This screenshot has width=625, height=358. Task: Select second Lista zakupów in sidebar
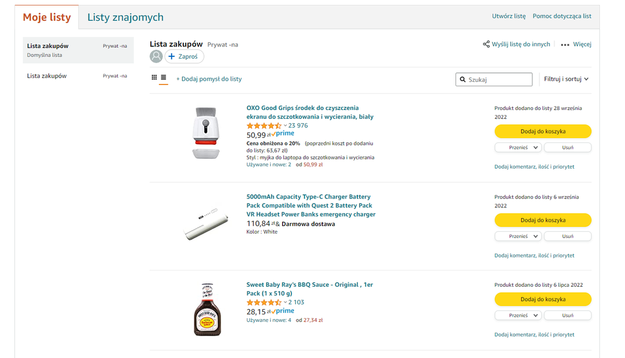(47, 76)
